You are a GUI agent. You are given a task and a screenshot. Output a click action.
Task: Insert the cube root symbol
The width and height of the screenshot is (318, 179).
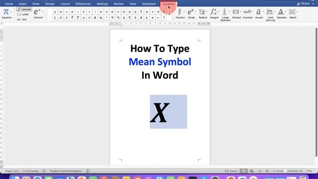(x=72, y=18)
